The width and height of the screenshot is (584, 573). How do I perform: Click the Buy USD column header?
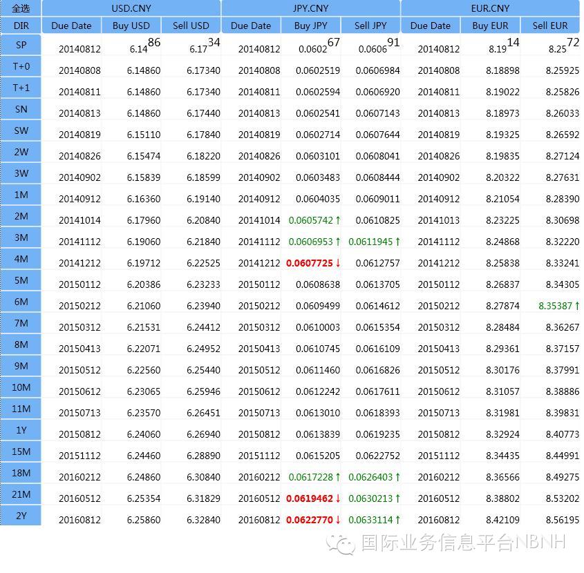[x=131, y=26]
